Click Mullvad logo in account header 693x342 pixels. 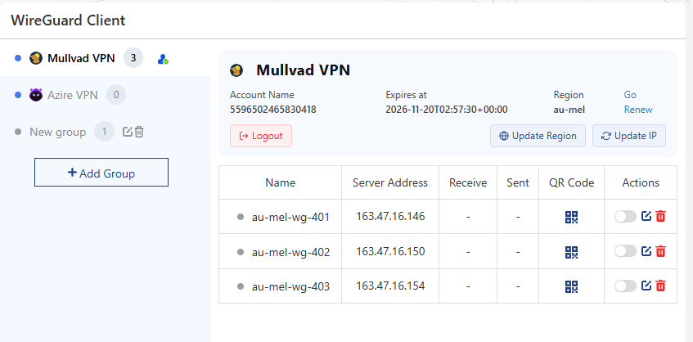pyautogui.click(x=236, y=70)
